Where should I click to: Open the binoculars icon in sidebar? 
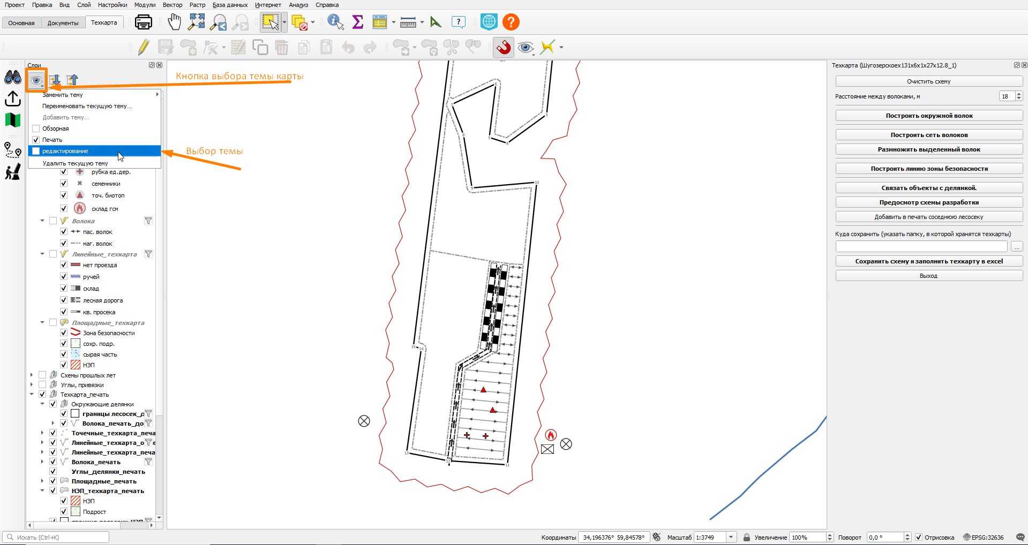13,78
